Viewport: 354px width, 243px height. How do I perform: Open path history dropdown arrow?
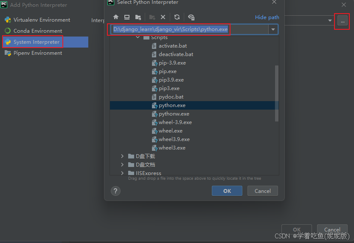[x=273, y=29]
